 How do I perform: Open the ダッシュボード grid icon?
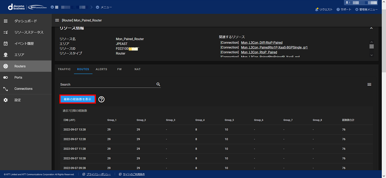coord(5,21)
